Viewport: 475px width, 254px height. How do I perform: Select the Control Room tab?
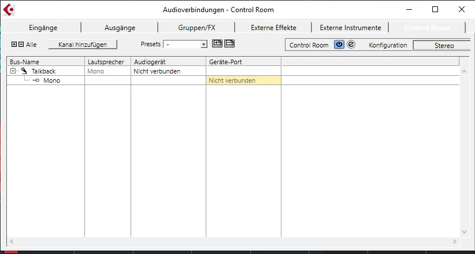tap(427, 27)
